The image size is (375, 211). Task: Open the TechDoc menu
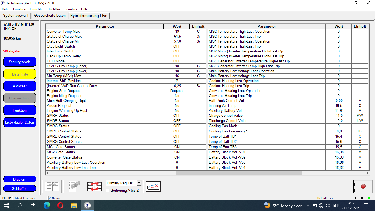(54, 9)
